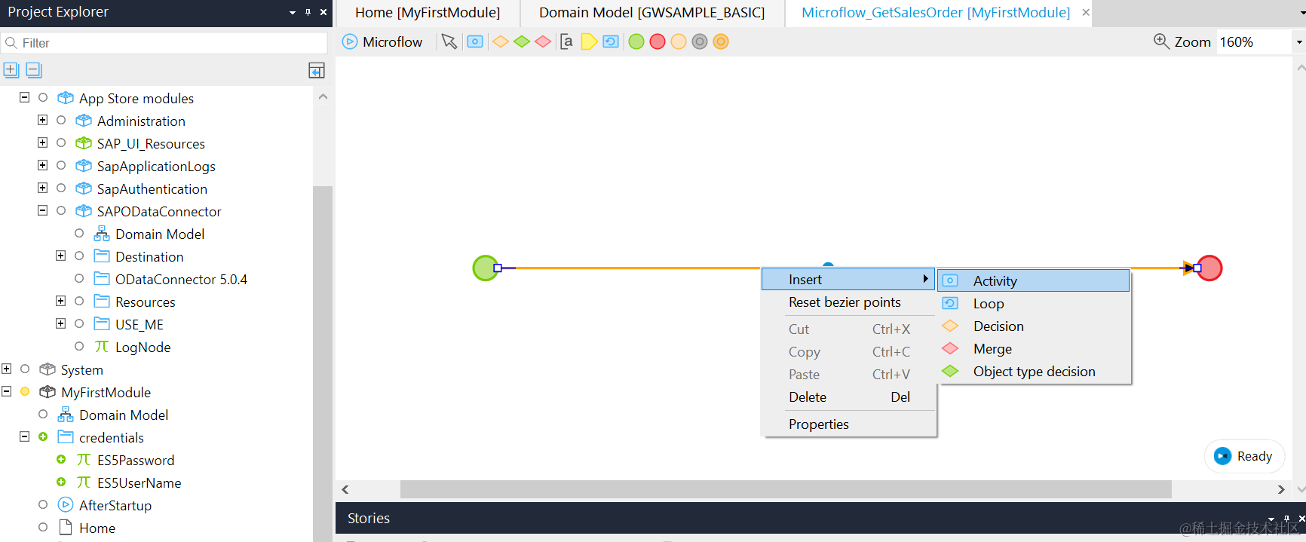
Task: Insert an Activity from the submenu
Action: tap(1034, 280)
